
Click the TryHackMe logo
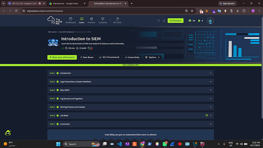(55, 21)
